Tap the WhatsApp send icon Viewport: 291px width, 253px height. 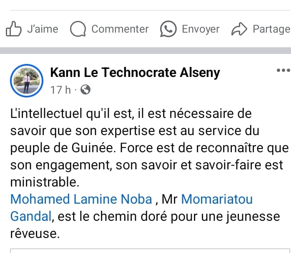tap(168, 29)
